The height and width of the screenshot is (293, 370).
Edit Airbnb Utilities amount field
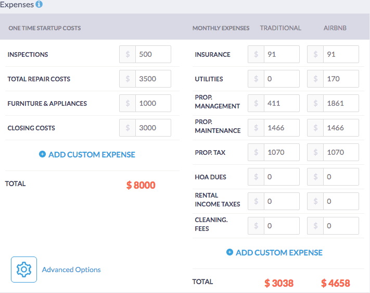[x=340, y=79]
